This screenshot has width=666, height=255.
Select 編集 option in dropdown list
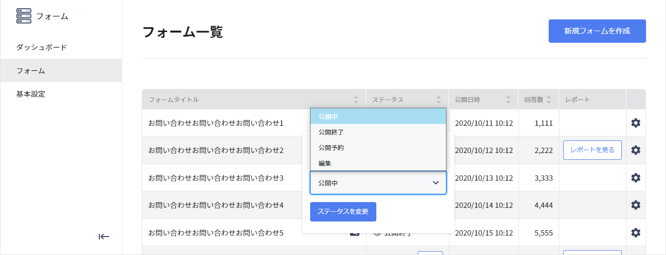378,163
